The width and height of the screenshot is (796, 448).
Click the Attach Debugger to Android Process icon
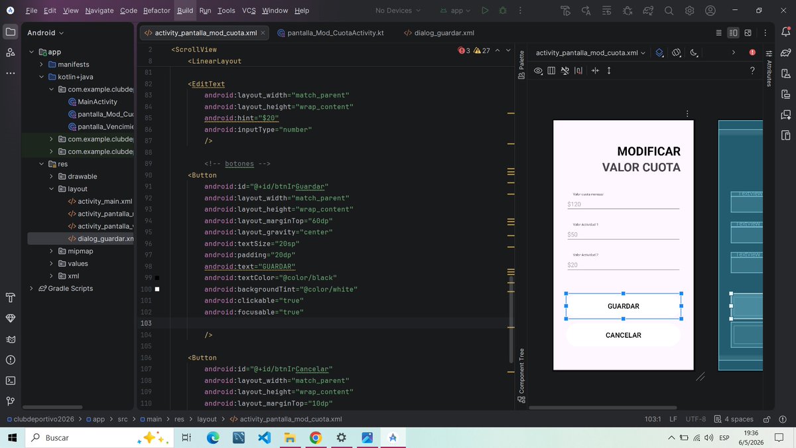click(x=628, y=11)
